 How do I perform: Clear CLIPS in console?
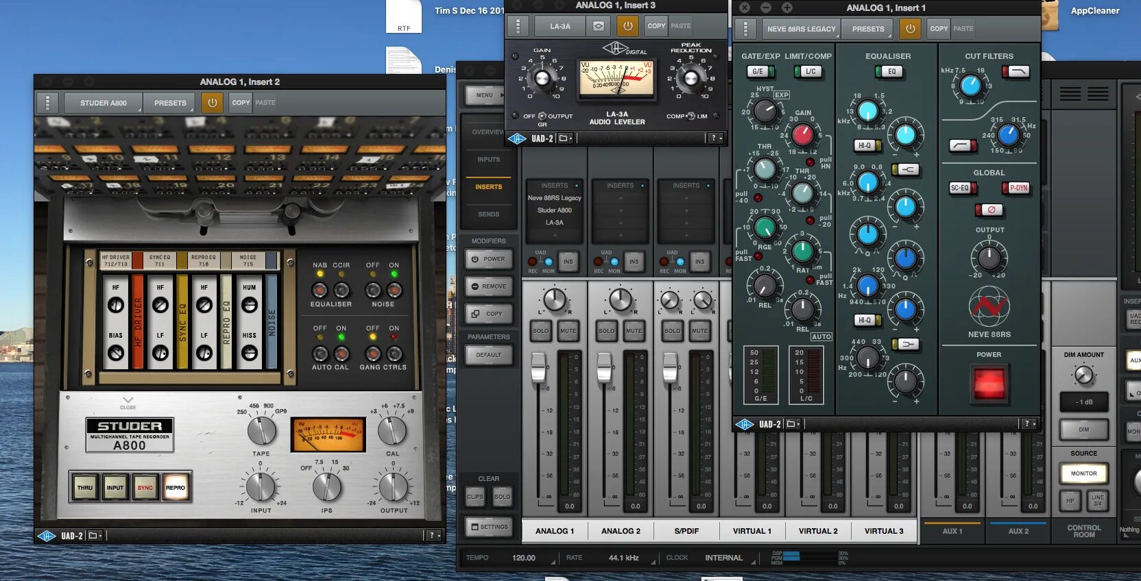pos(475,497)
